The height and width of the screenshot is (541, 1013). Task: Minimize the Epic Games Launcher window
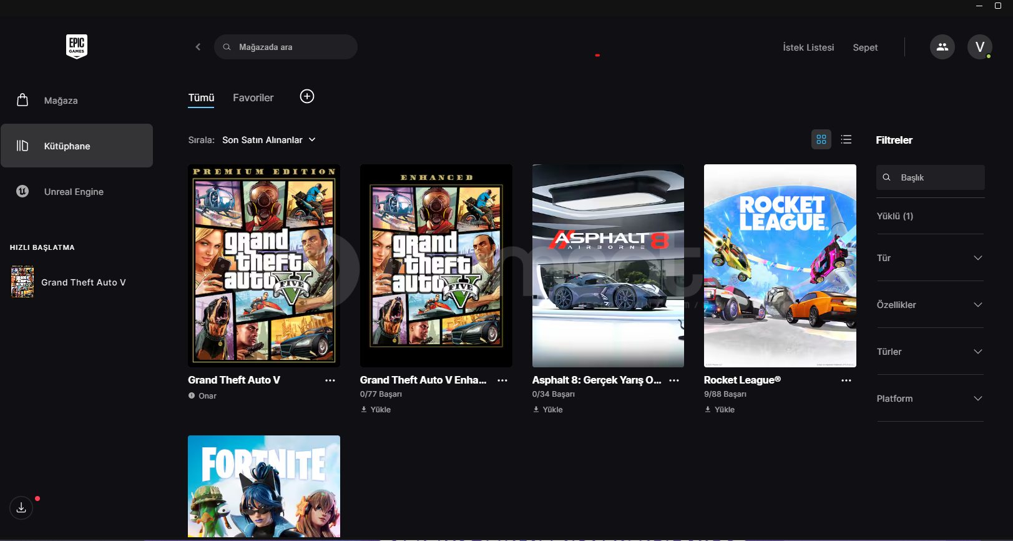[979, 6]
